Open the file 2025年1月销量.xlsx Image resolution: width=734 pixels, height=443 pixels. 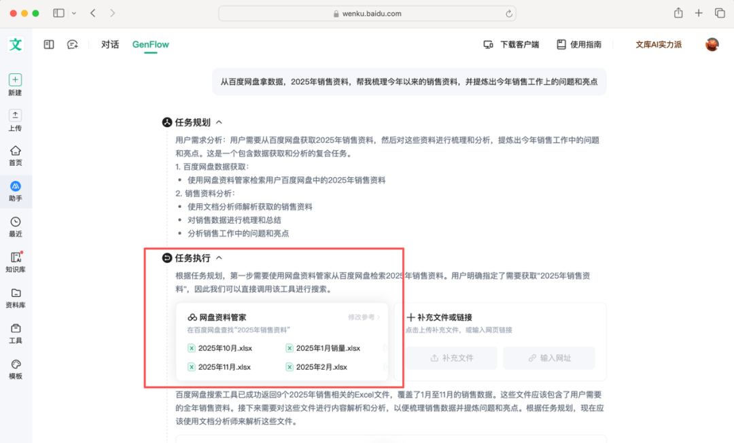point(323,348)
